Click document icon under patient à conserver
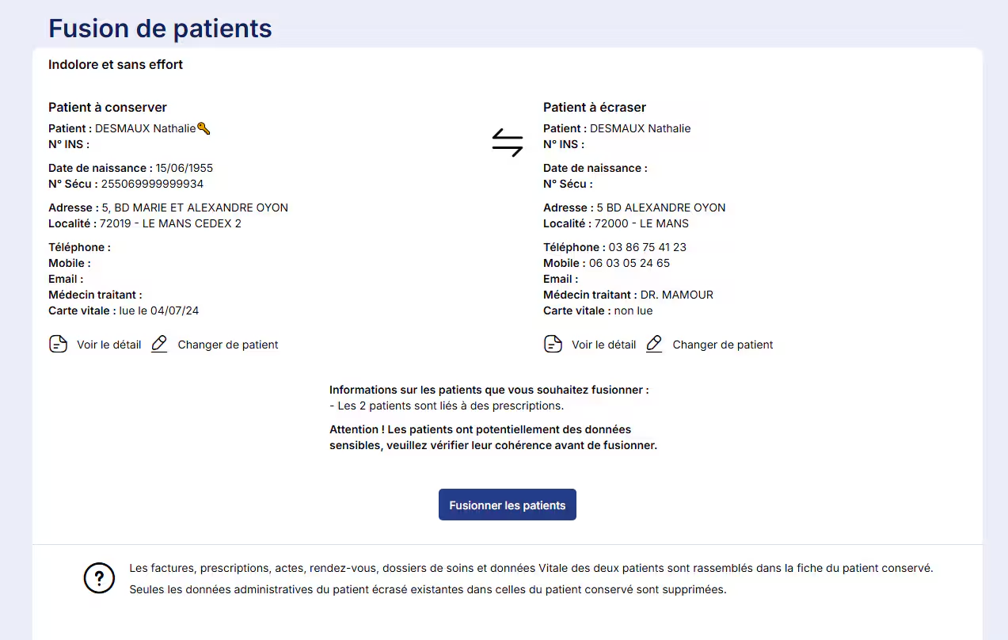Image resolution: width=1008 pixels, height=640 pixels. pyautogui.click(x=58, y=345)
